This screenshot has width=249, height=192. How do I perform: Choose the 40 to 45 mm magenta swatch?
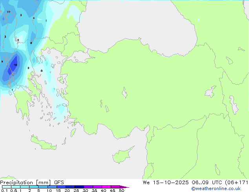106,187
